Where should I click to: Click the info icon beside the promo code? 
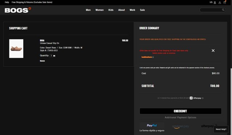coord(153,57)
